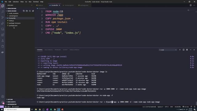Open notifications bell in status bar
The image size is (197, 111).
point(195,107)
